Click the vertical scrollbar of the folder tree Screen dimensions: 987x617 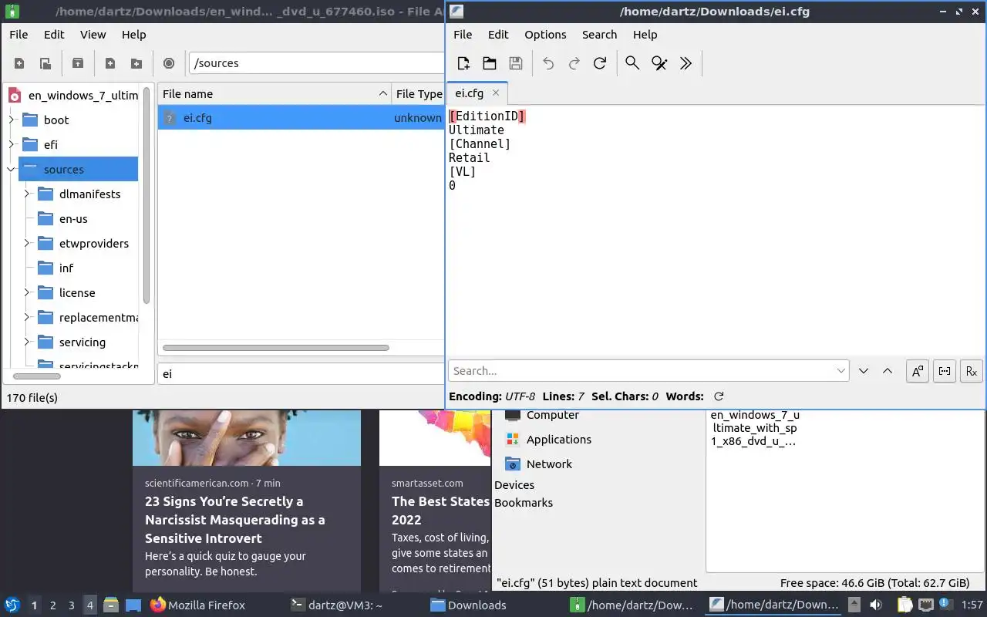(147, 197)
